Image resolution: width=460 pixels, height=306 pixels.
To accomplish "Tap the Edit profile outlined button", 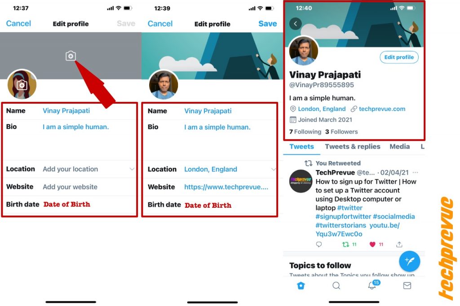I will 399,57.
